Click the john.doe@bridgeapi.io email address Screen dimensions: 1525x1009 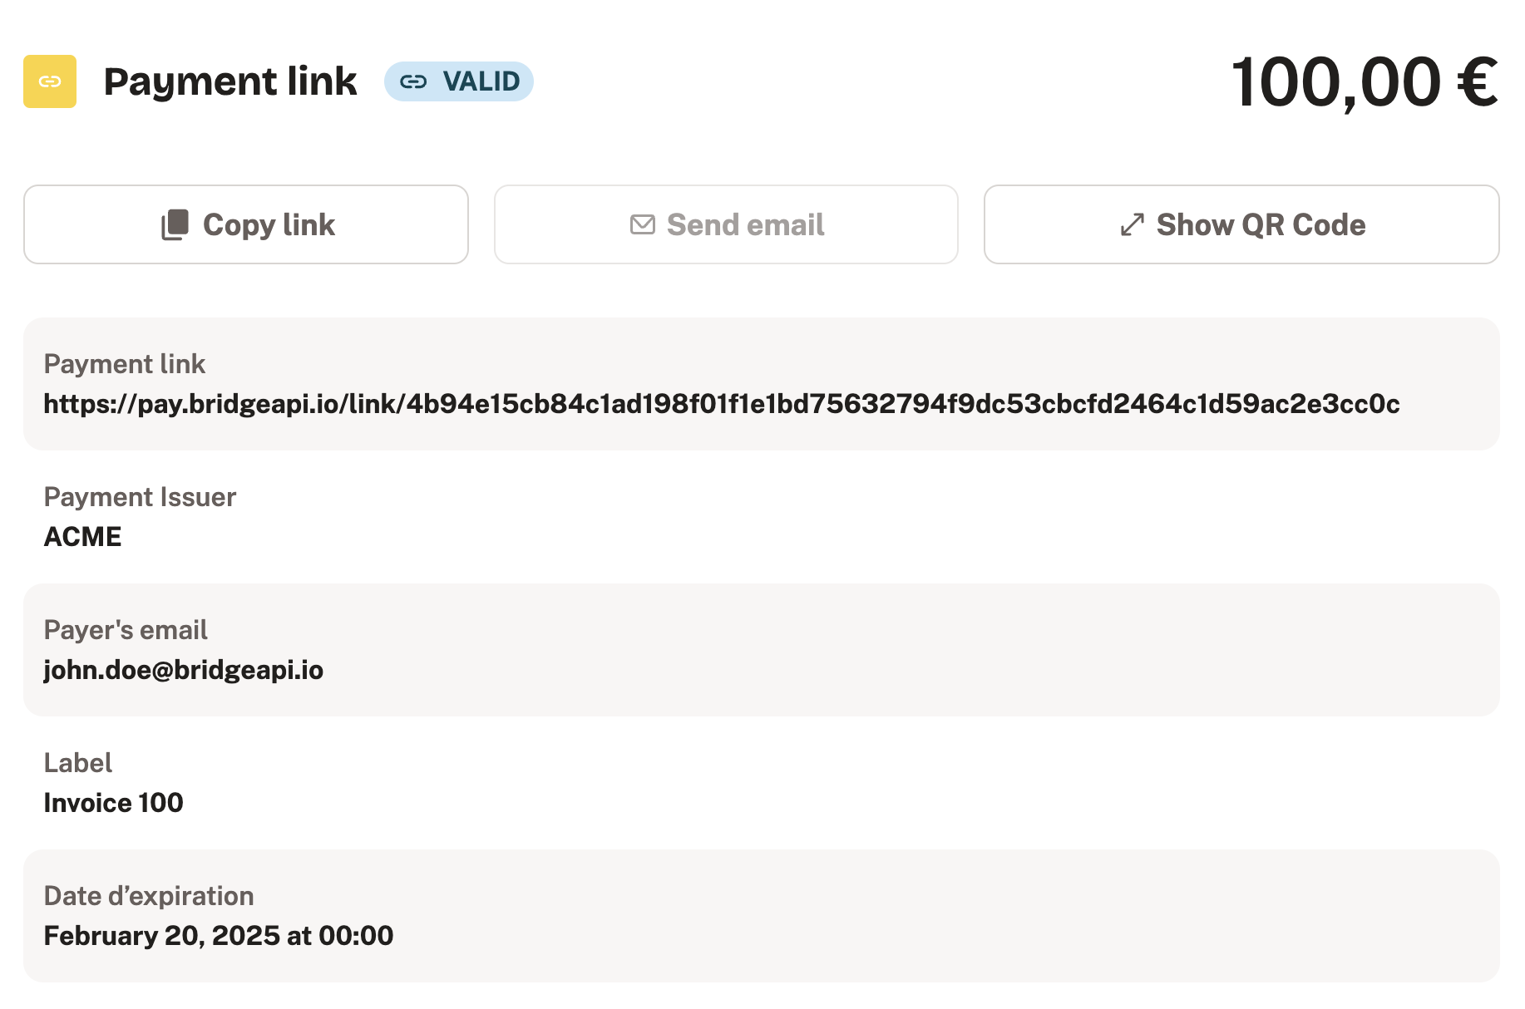point(184,670)
